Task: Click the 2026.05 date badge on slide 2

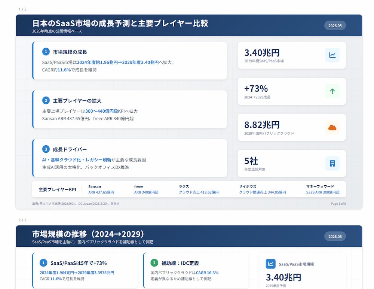Action: [335, 237]
